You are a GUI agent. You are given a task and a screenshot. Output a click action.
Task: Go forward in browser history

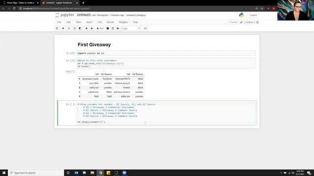(x=9, y=9)
